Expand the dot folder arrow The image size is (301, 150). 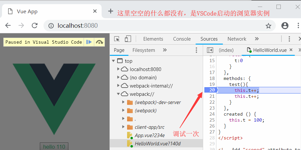(123, 119)
